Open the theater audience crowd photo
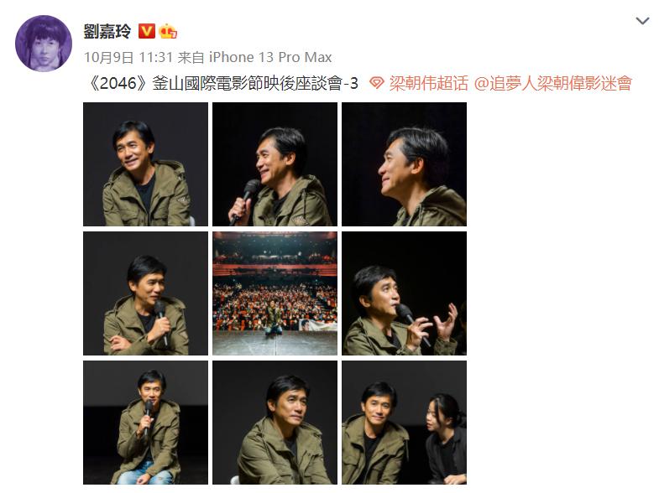The width and height of the screenshot is (659, 493). (275, 293)
